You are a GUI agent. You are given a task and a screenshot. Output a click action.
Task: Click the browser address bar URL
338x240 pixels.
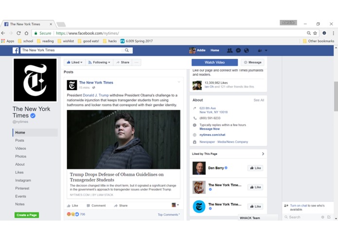point(88,33)
